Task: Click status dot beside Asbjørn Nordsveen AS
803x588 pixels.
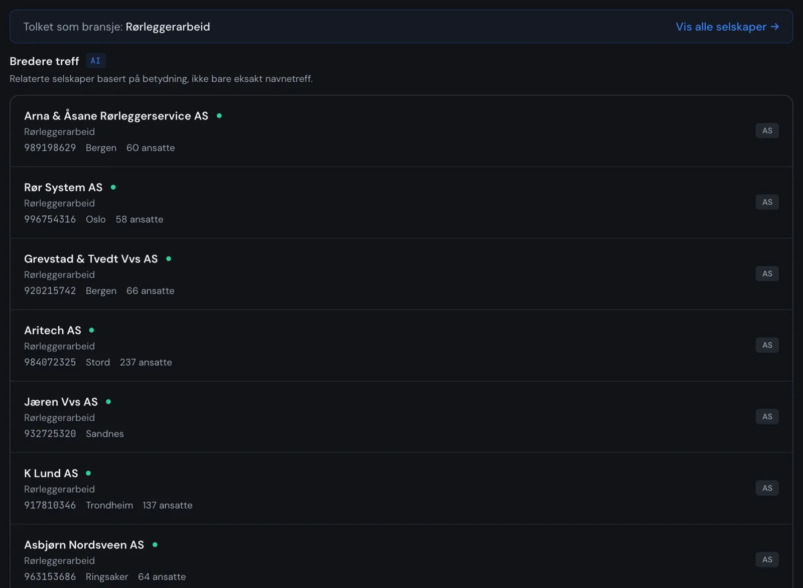Action: pos(155,545)
